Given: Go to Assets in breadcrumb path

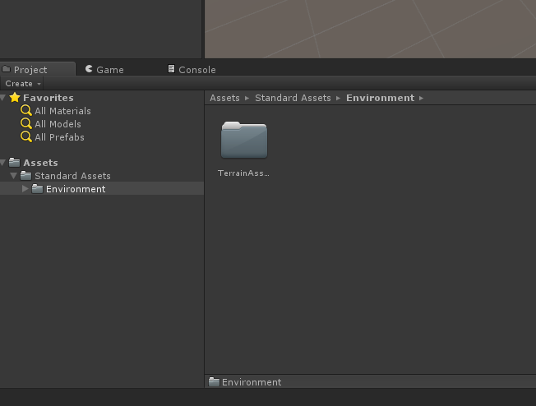Looking at the screenshot, I should pos(224,98).
